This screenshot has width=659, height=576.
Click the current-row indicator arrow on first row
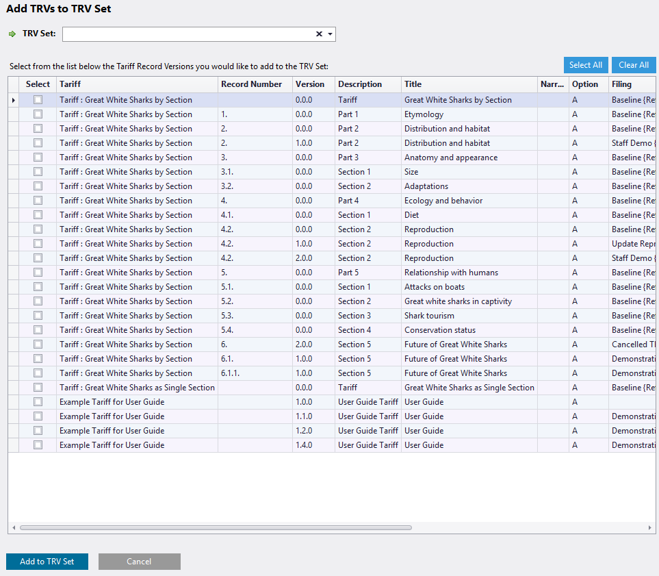coord(14,100)
